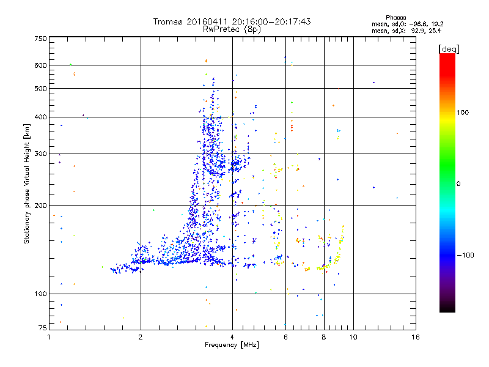Click x-axis tick label '16'
Image resolution: width=489 pixels, height=367 pixels.
point(416,337)
